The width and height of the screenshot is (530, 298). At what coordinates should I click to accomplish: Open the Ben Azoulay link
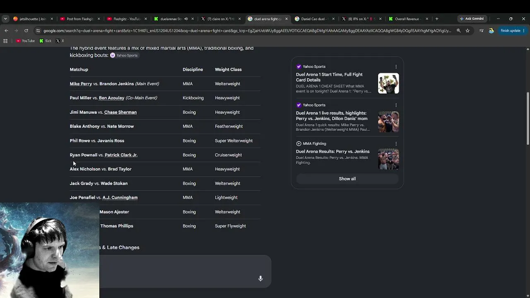coord(111,98)
